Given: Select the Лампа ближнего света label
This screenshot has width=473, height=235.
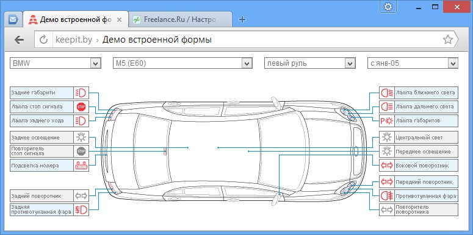Looking at the screenshot, I should click(x=425, y=93).
